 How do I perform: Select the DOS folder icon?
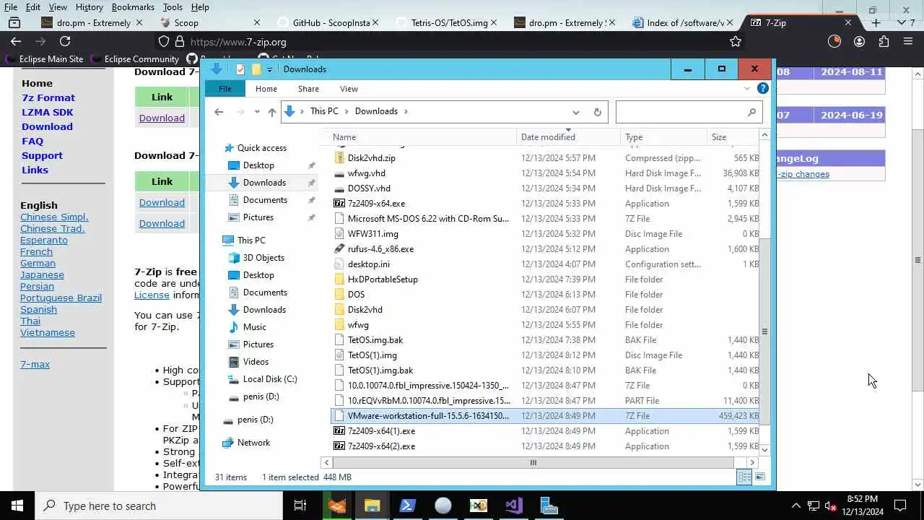click(339, 295)
